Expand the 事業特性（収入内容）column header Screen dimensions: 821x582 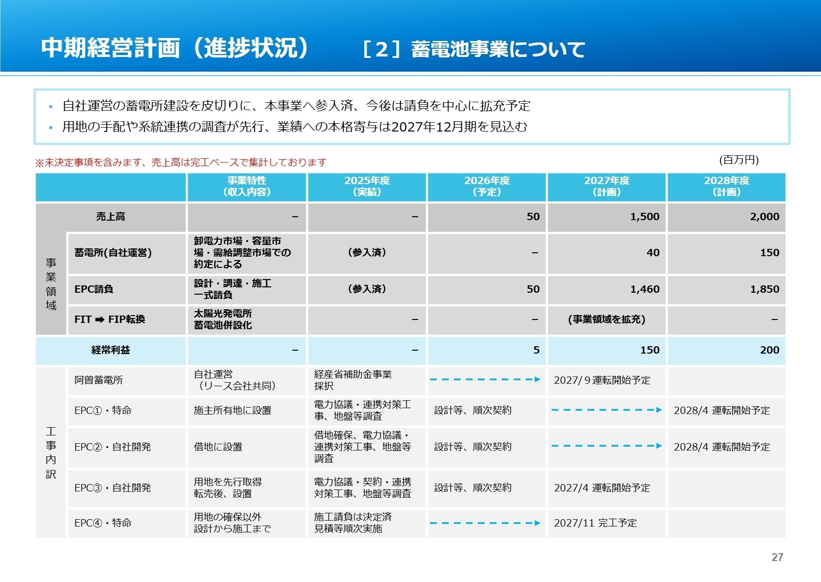246,187
